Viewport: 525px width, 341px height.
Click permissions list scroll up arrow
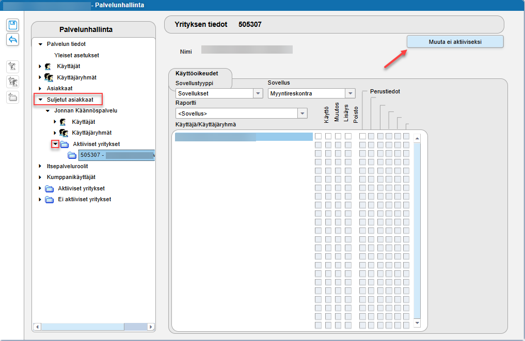417,138
